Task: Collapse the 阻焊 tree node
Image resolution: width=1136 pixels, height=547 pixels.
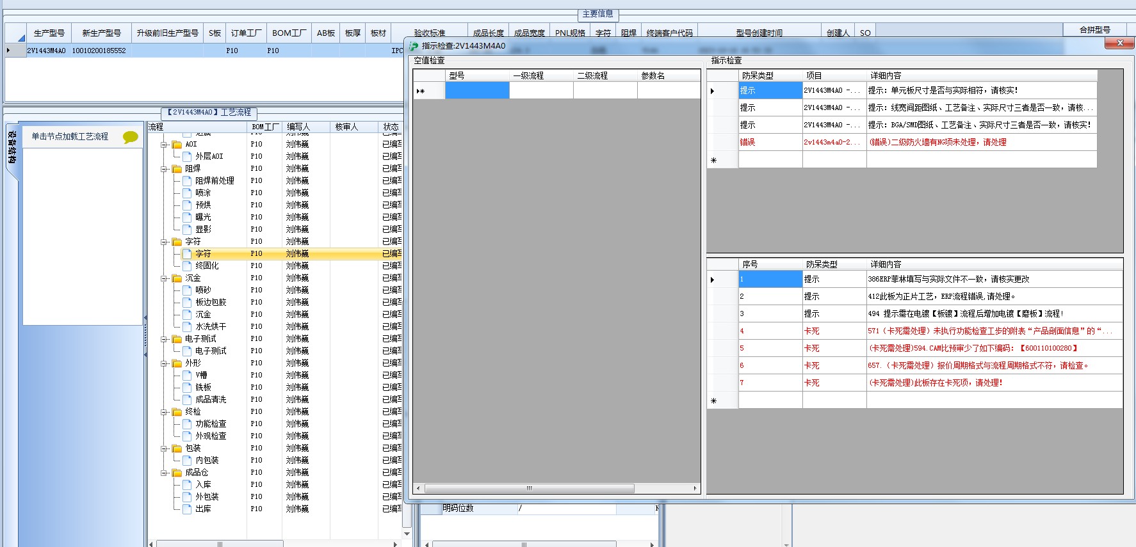Action: [165, 169]
